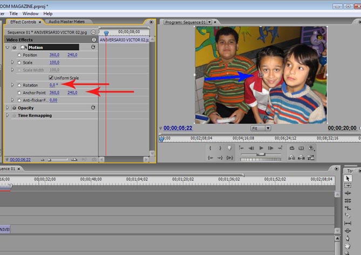Select the Track Select tool
361x255 pixels.
[348, 186]
